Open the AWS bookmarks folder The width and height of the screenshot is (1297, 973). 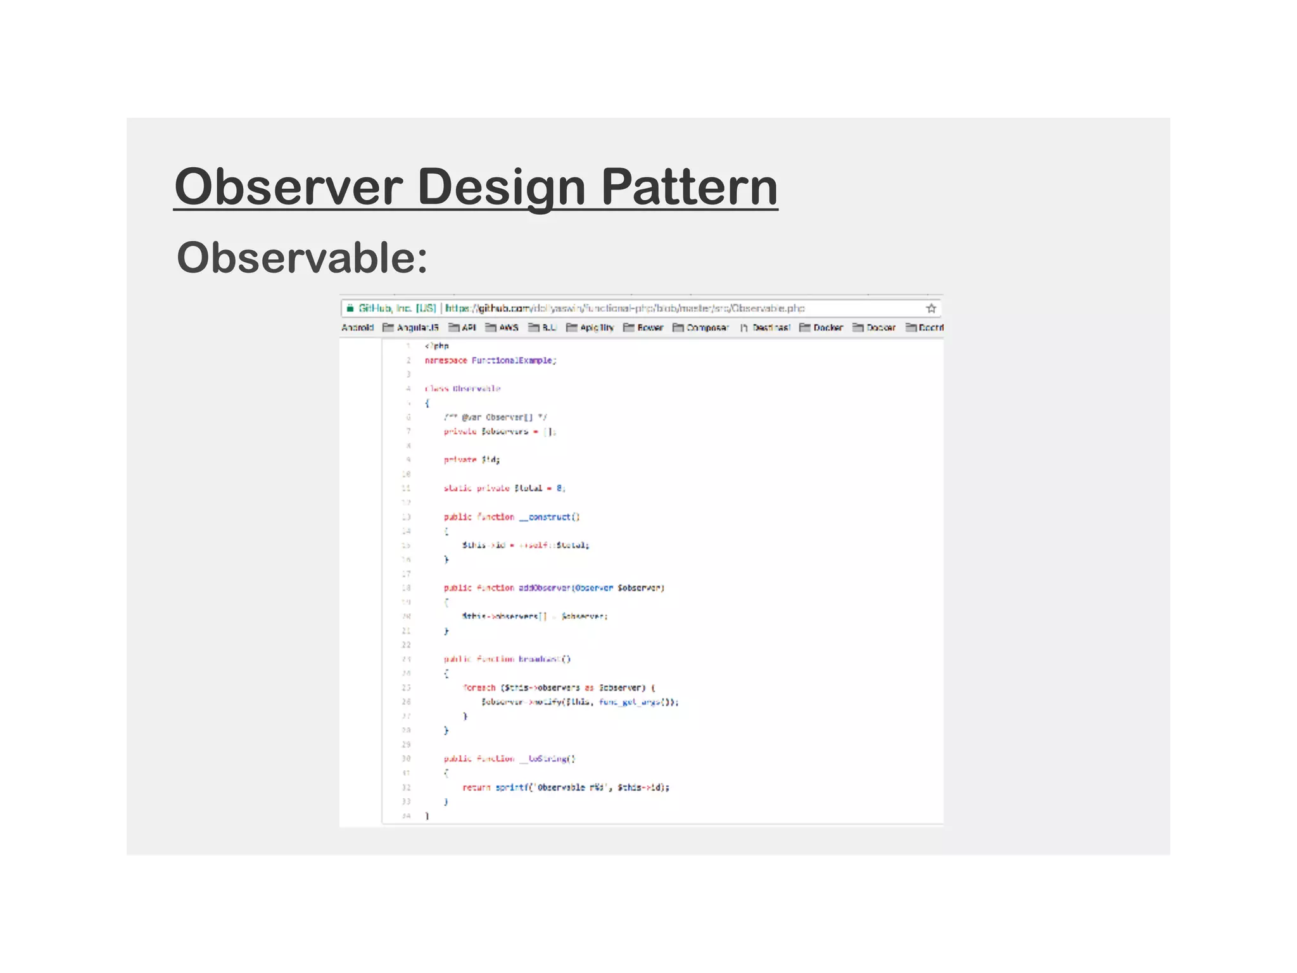coord(502,328)
